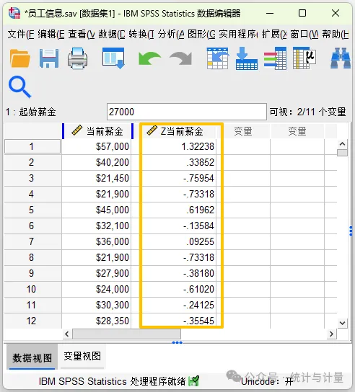The width and height of the screenshot is (355, 392).
Task: Run descriptive statistics icon
Action: 304,58
